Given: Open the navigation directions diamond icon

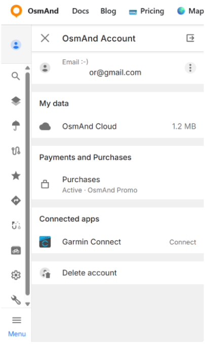Looking at the screenshot, I should 16,200.
